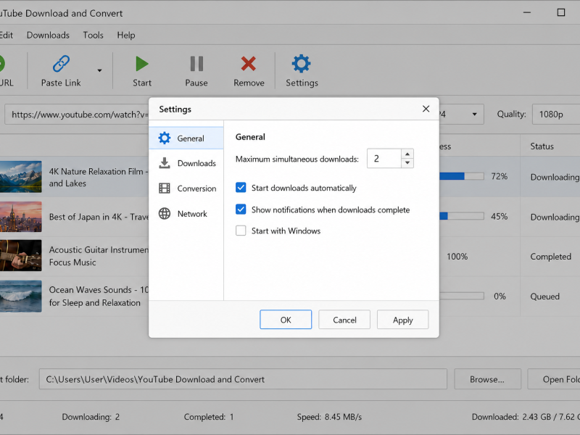Image resolution: width=580 pixels, height=435 pixels.
Task: Click the Acoustic Guitar Instrumental title
Action: pos(99,256)
